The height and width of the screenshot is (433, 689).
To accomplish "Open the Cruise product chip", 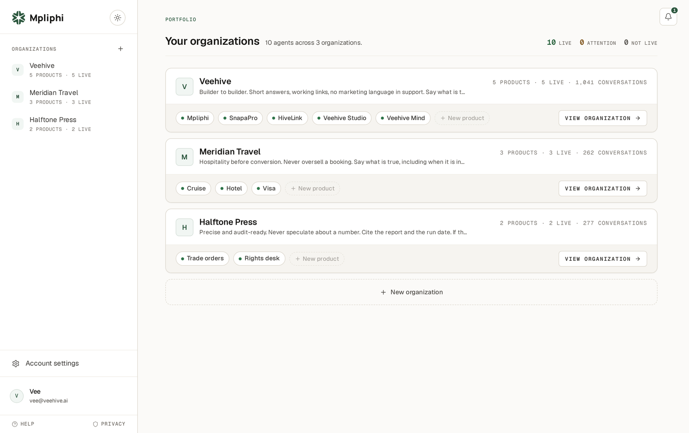I will [193, 189].
